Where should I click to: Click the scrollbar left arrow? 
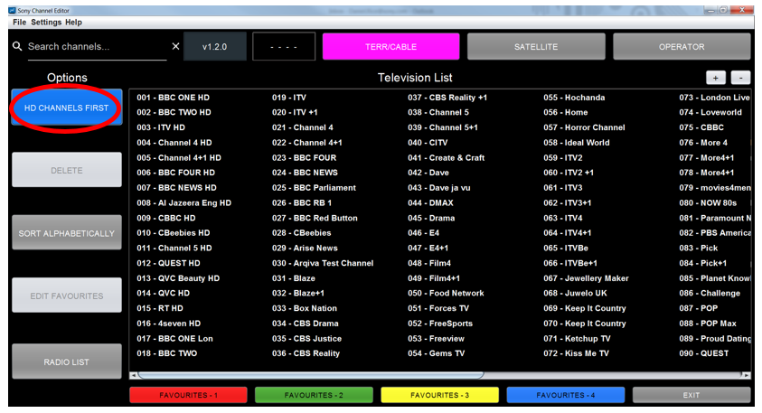(x=133, y=375)
